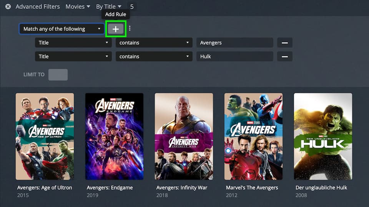Open the Avengers: Infinity War poster

[184, 136]
